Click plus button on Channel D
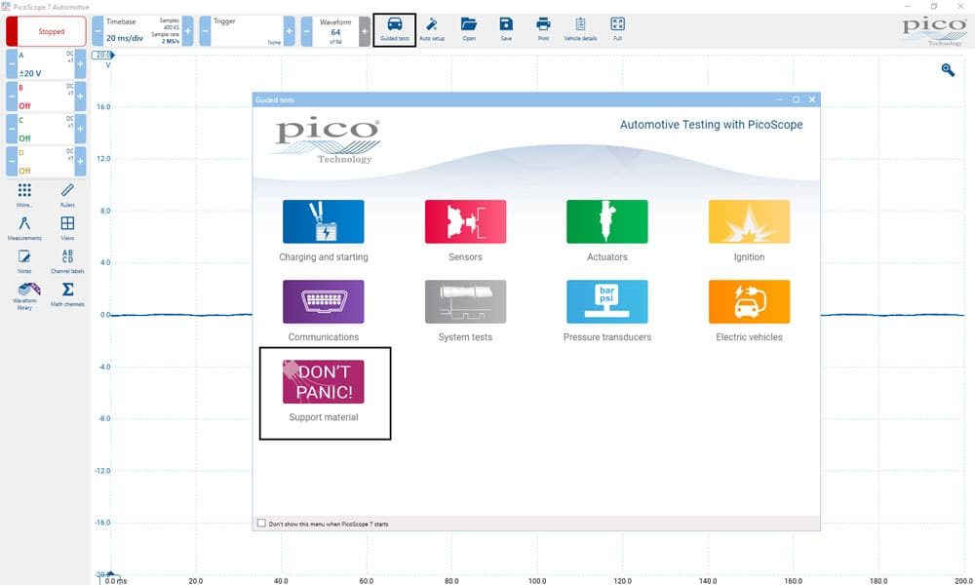The height and width of the screenshot is (585, 975). pyautogui.click(x=80, y=161)
